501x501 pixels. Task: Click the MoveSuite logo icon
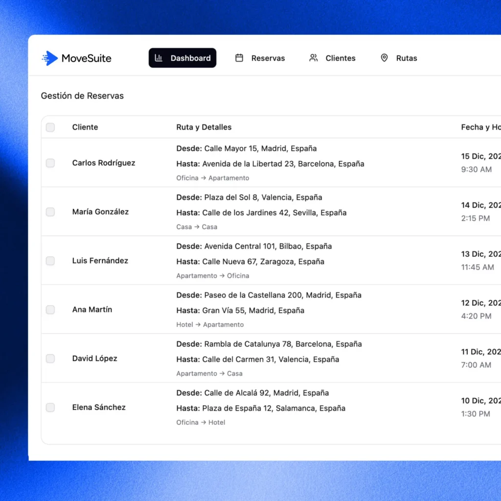49,58
